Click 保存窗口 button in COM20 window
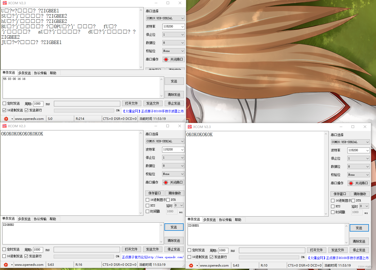The height and width of the screenshot is (270, 376). 340,194
